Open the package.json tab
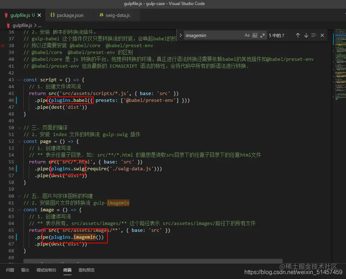Viewport: 346px width, 279px height. 70,15
